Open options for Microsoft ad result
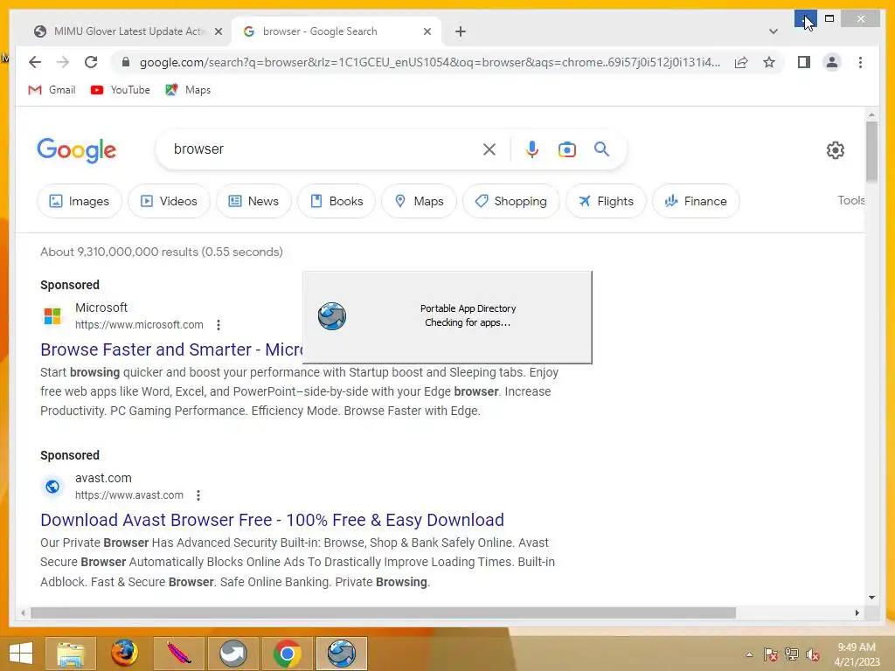Screen dimensions: 895x671 point(218,325)
